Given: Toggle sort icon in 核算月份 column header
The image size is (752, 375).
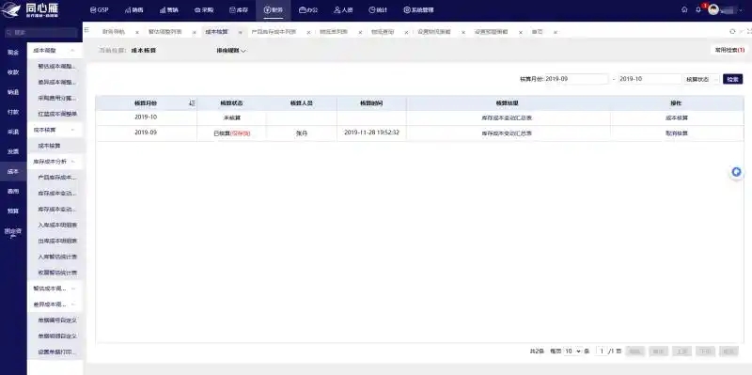Looking at the screenshot, I should 192,103.
